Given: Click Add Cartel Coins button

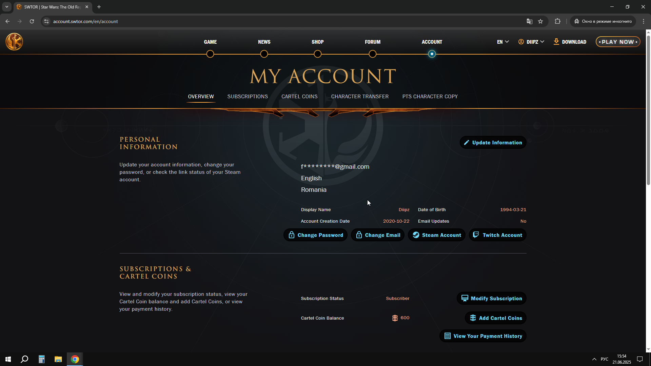Looking at the screenshot, I should click(x=495, y=318).
